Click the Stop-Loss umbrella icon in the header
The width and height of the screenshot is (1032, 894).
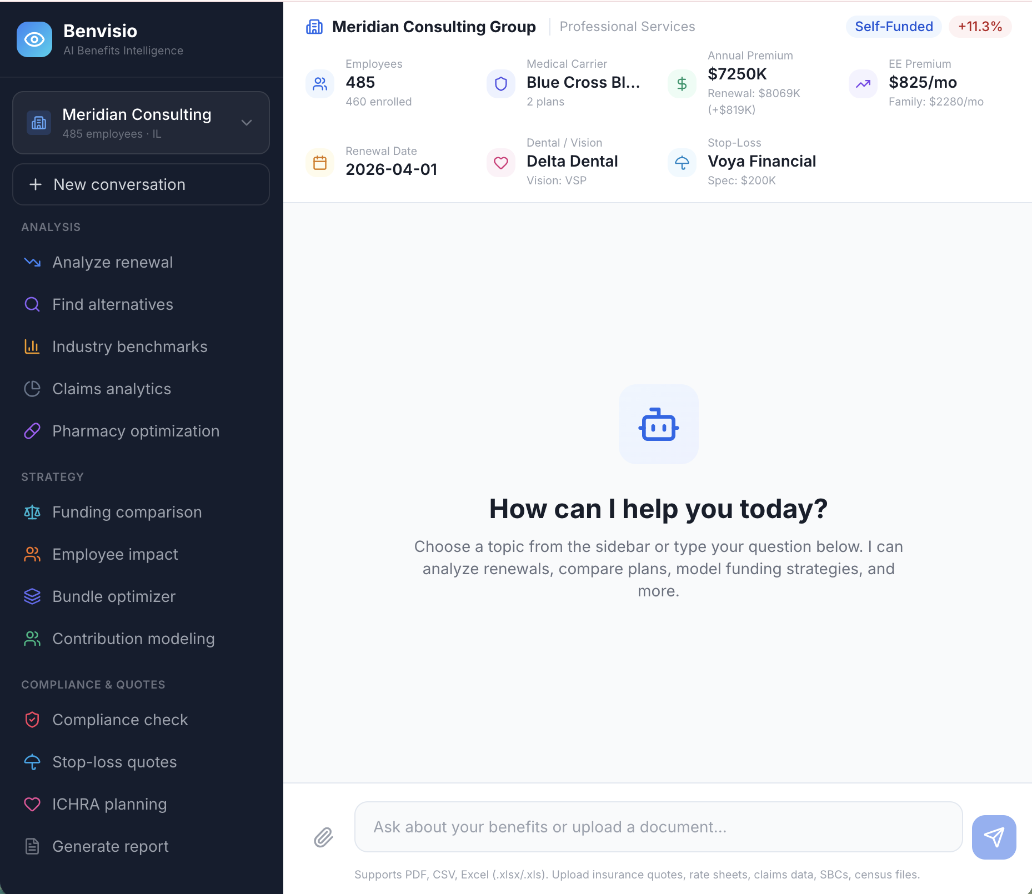coord(682,163)
